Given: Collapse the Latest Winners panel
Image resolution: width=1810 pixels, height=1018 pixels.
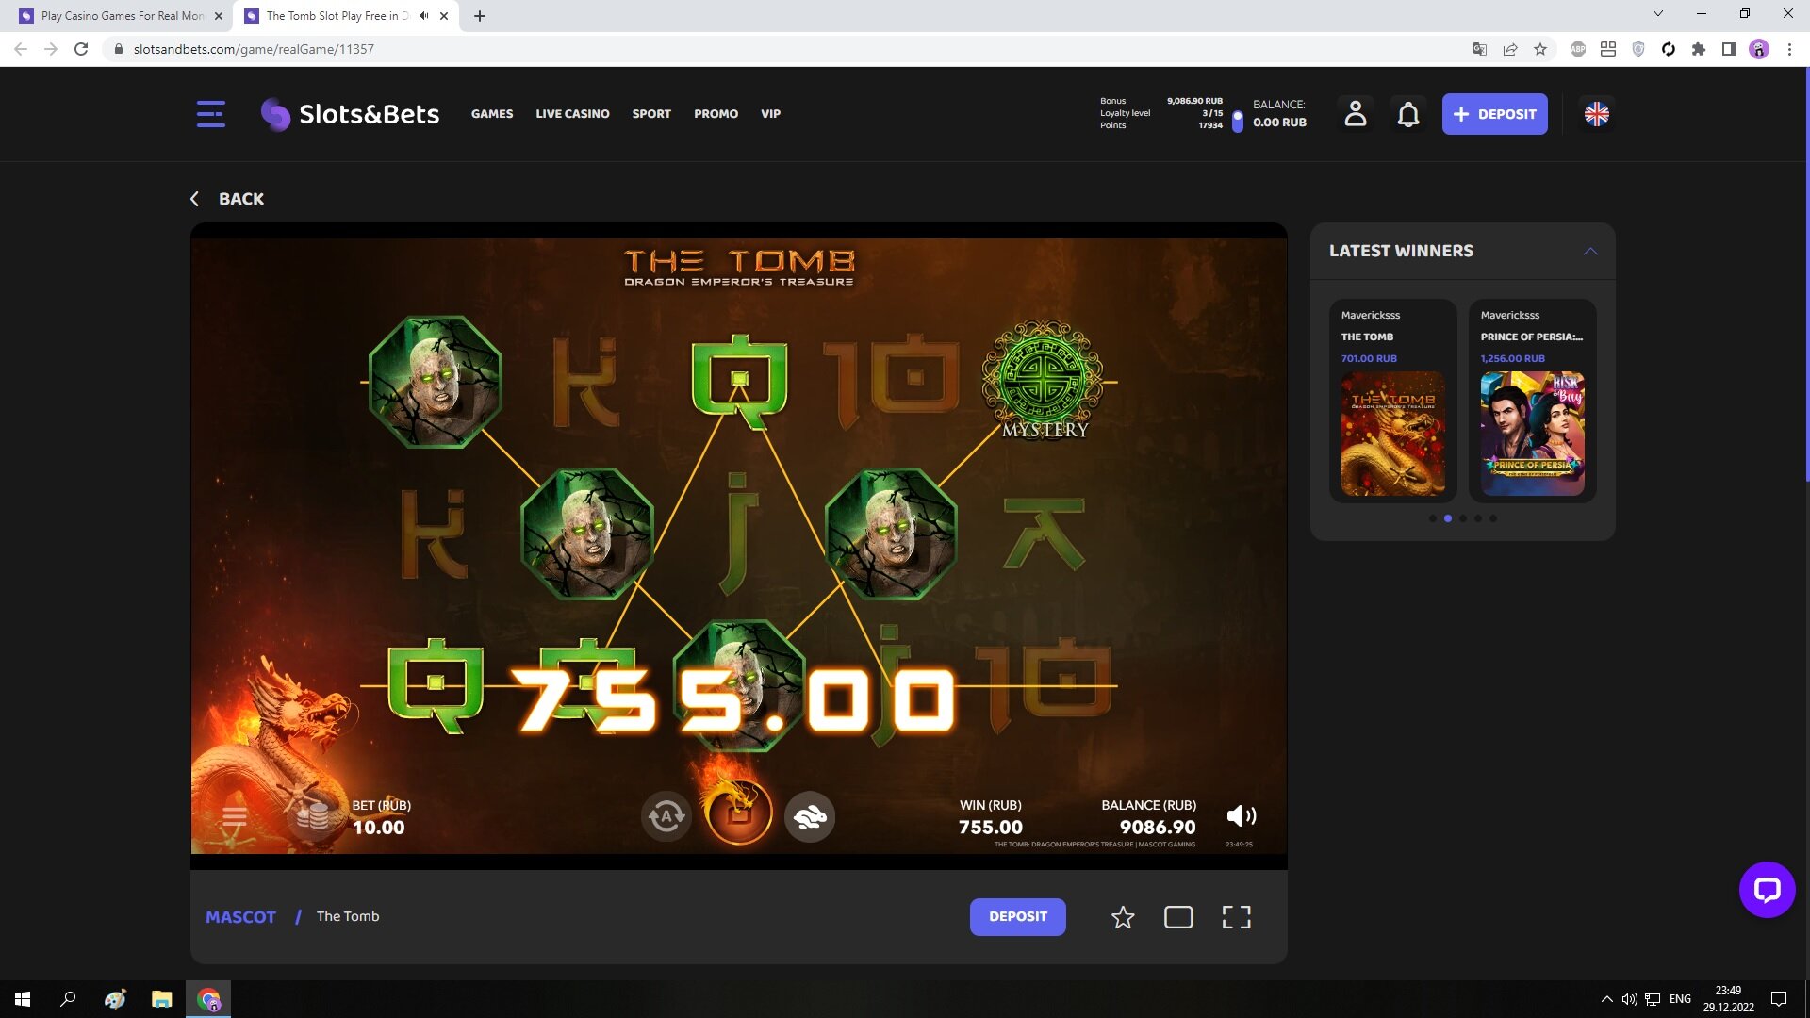Looking at the screenshot, I should [1590, 251].
